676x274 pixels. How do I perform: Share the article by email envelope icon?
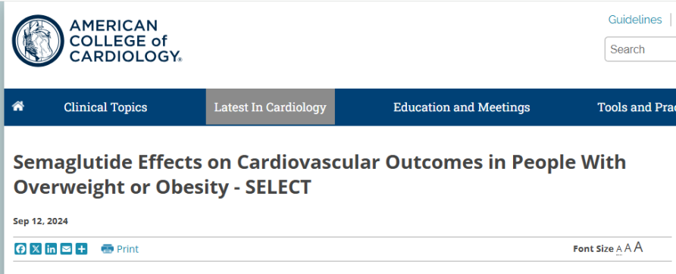pyautogui.click(x=66, y=248)
